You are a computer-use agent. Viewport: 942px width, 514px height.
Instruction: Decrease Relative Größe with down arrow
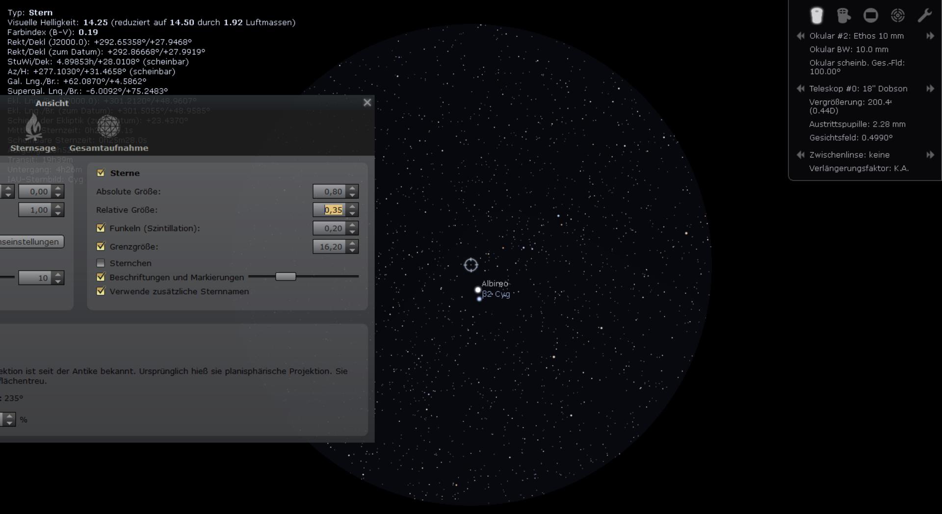coord(352,213)
